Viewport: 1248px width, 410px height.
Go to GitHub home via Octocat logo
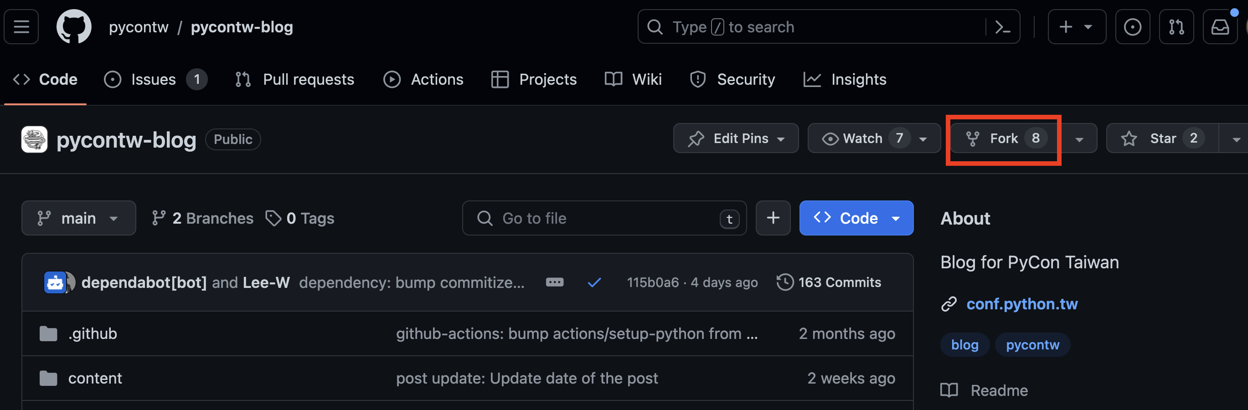[x=74, y=26]
